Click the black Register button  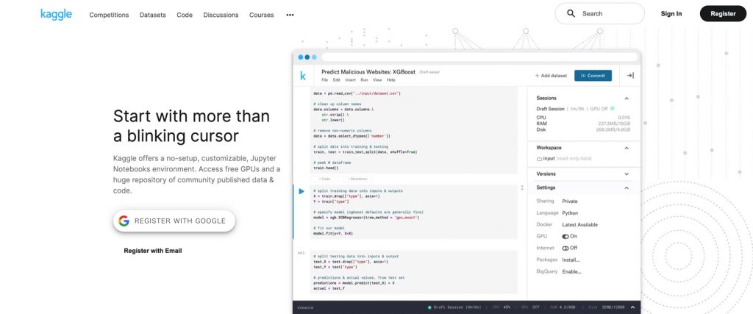[x=723, y=13]
